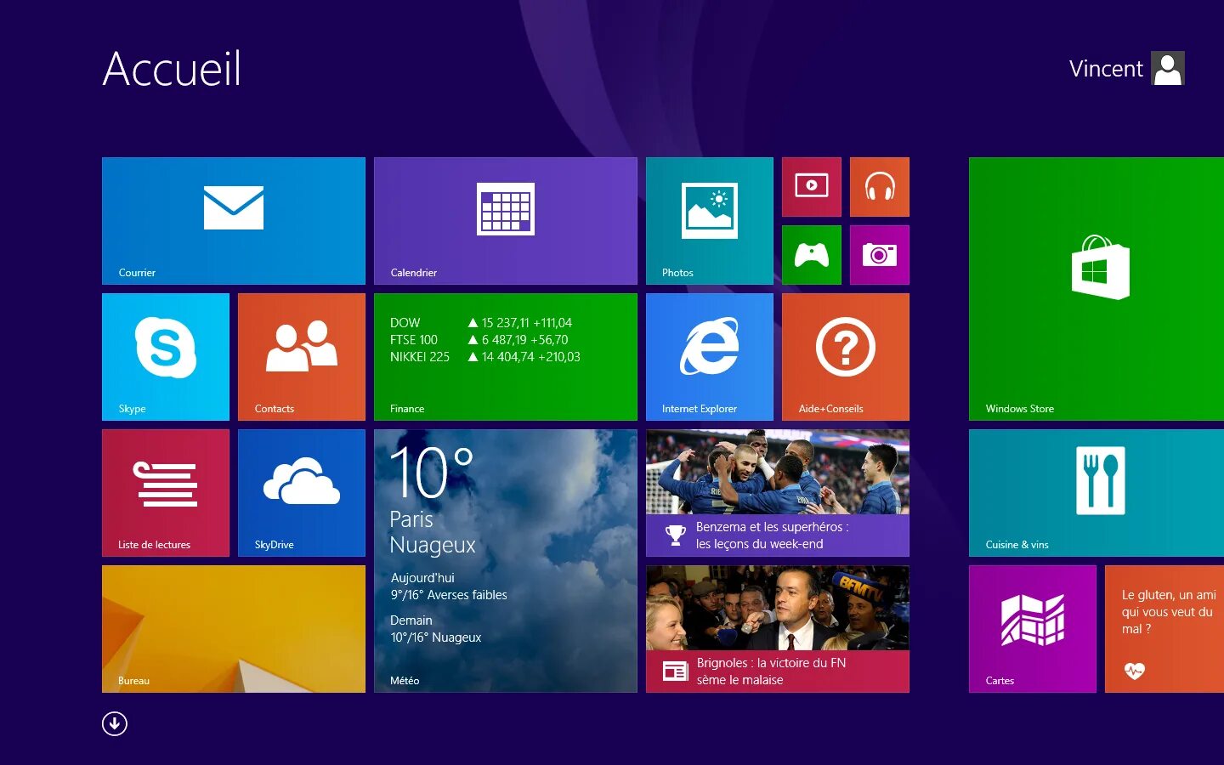Open the Courrier mail tile

234,221
